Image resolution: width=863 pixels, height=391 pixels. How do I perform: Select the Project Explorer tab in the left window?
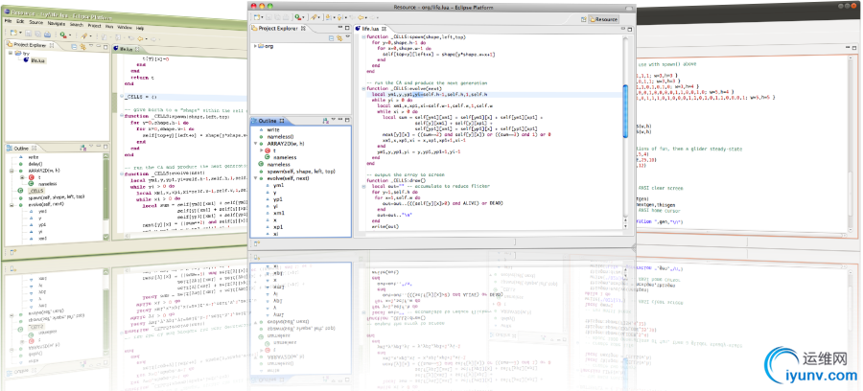[x=30, y=45]
